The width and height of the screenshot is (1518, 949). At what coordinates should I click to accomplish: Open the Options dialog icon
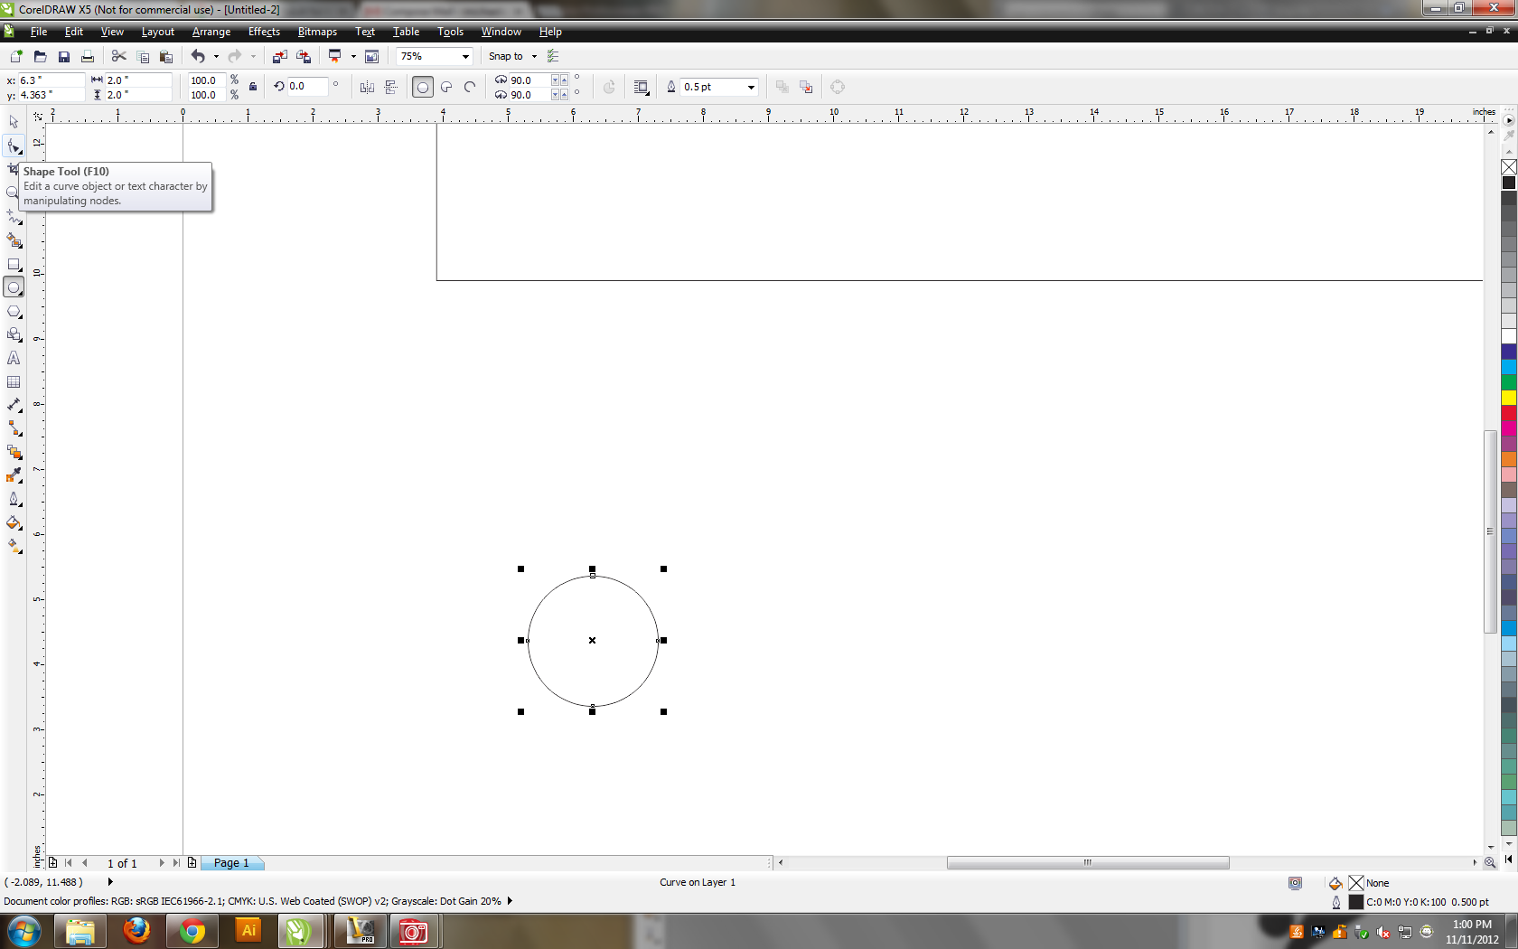click(x=553, y=56)
